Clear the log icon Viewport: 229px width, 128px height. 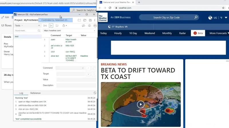[95, 93]
